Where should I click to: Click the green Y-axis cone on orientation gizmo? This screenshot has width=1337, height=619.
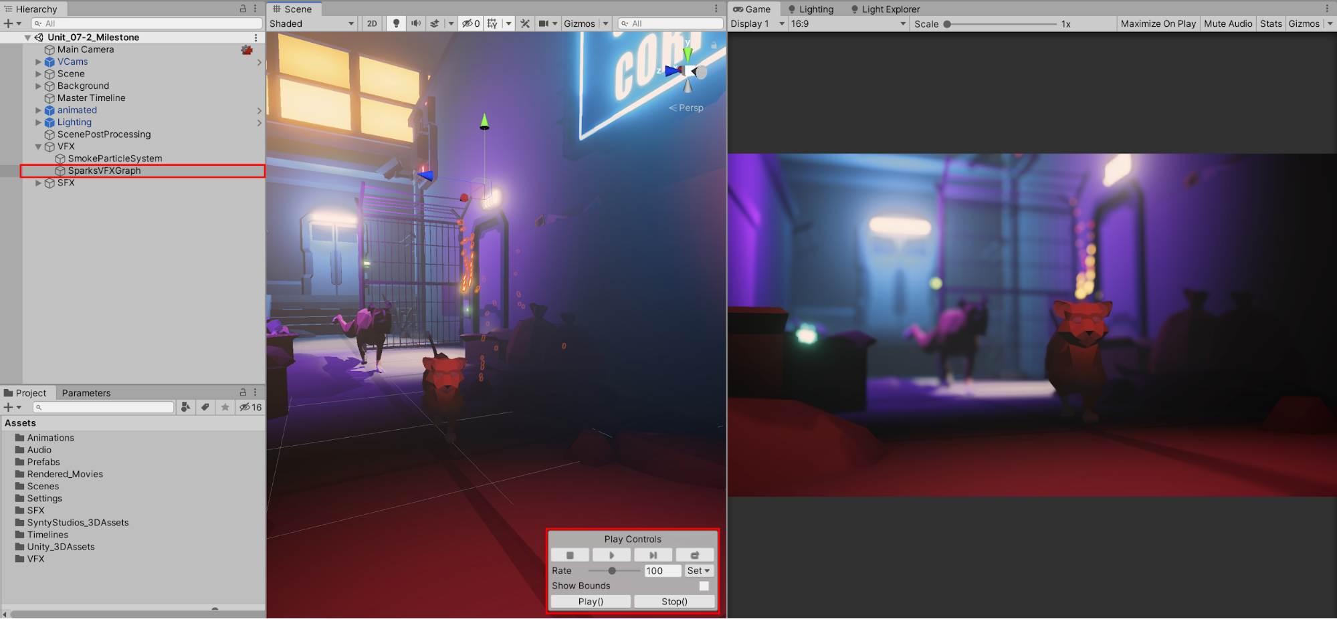click(688, 55)
